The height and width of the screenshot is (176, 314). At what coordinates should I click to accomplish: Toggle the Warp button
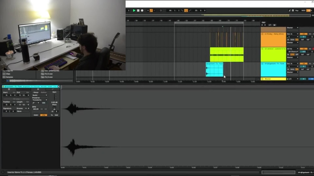pyautogui.click(x=36, y=93)
